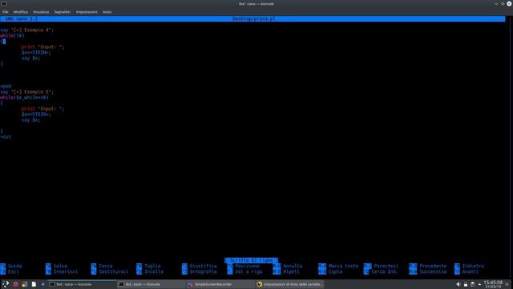Screen dimensions: 513x289
Task: Open the Segnalibri menu
Action: click(63, 12)
